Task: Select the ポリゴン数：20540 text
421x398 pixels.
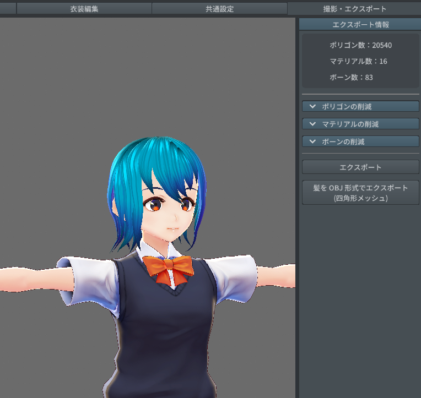Action: [x=360, y=45]
